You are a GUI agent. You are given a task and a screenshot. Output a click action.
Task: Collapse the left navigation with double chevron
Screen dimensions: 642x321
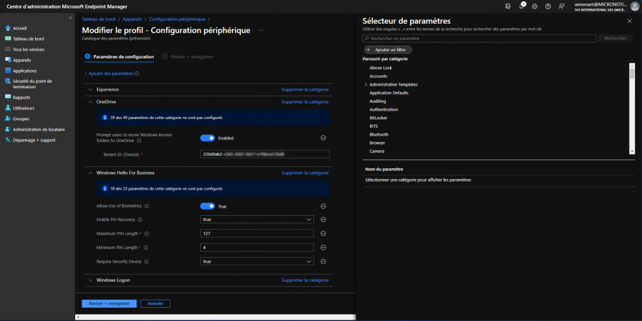(70, 18)
